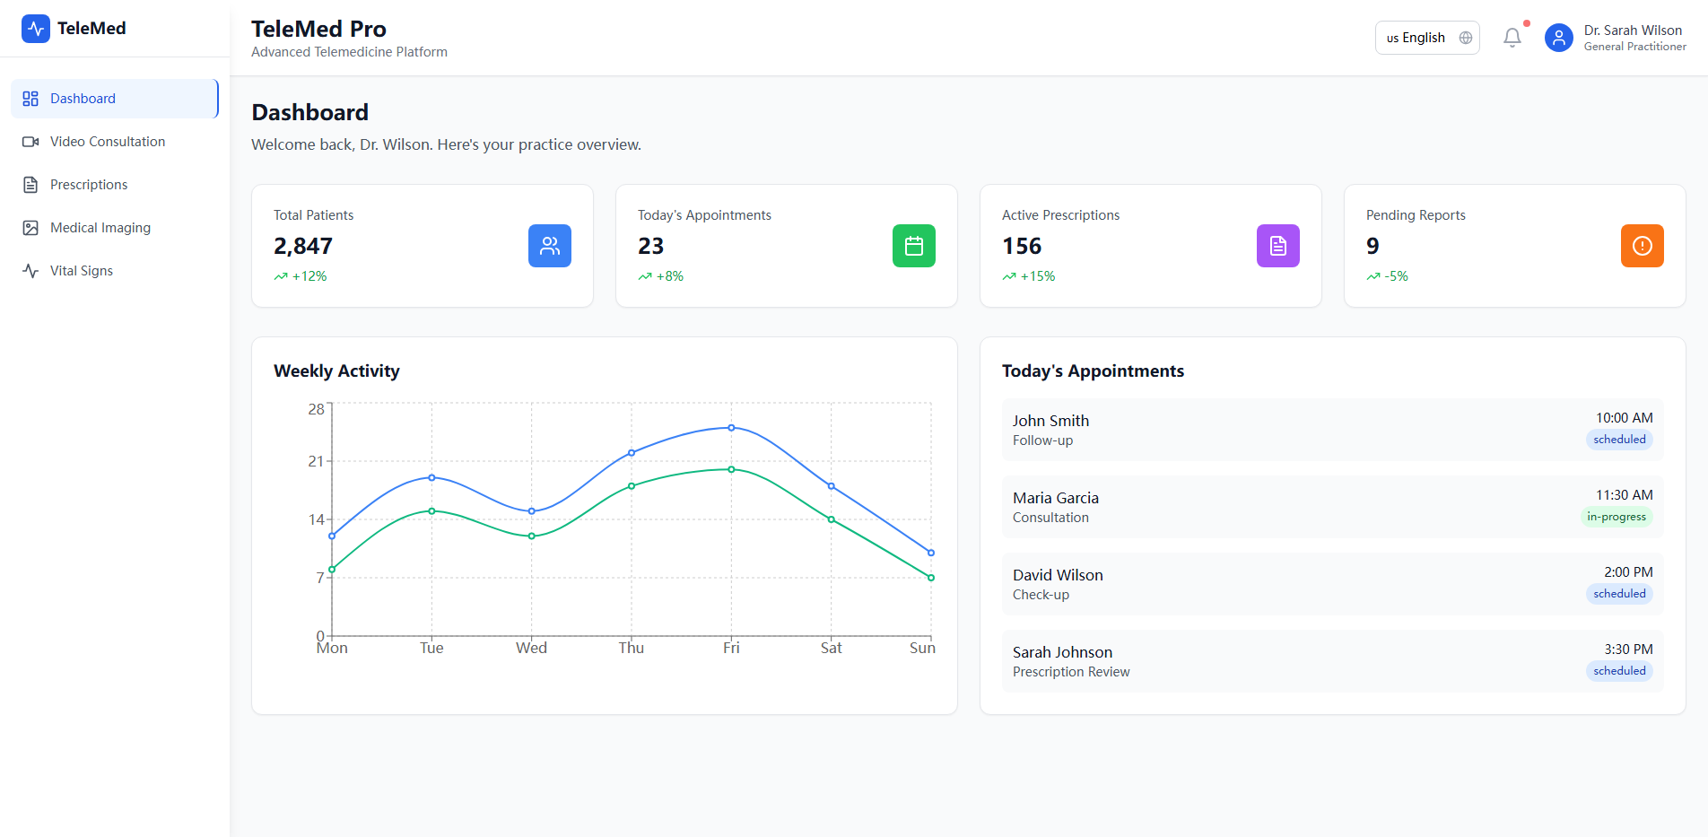
Task: Select Maria Garcia's Consultation appointment
Action: pyautogui.click(x=1332, y=507)
